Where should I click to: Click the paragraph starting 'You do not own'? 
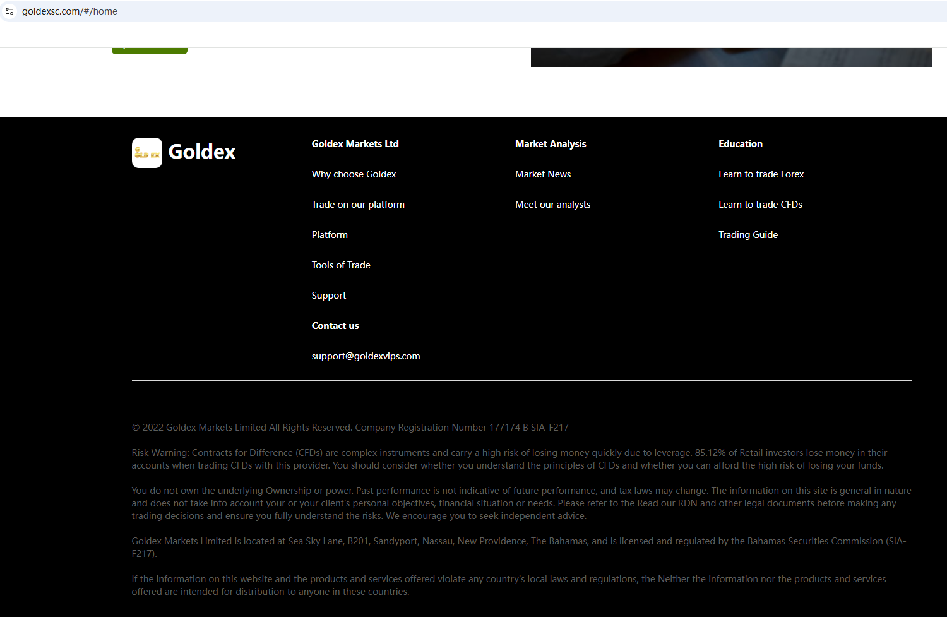521,503
